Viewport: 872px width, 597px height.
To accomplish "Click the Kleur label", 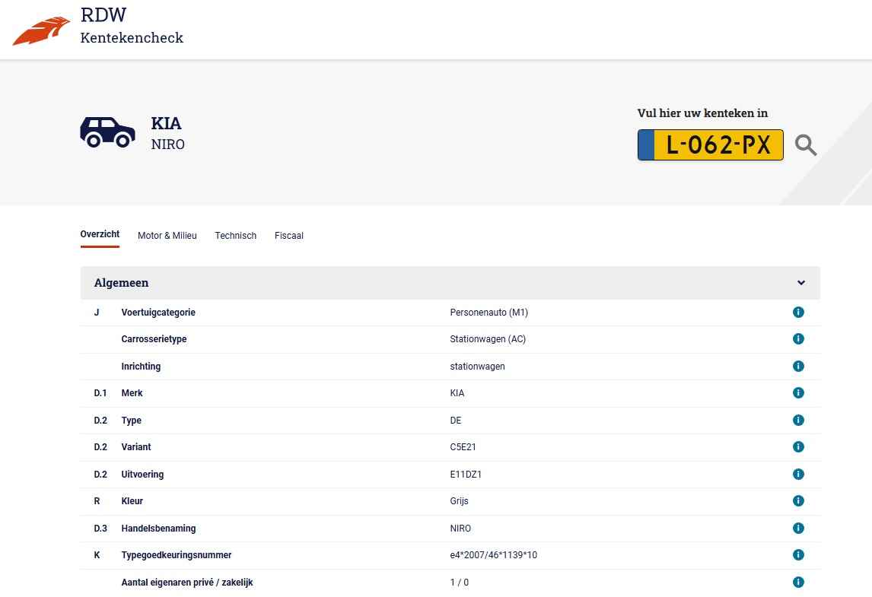I will 132,501.
